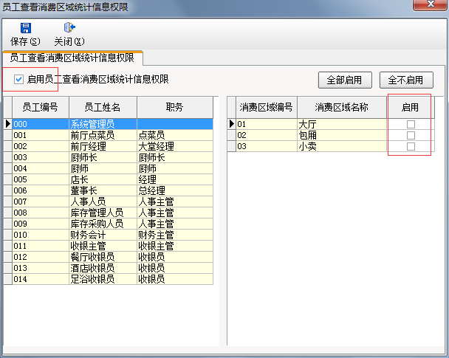Close the window with the red X button
The height and width of the screenshot is (358, 449).
tap(430, 4)
